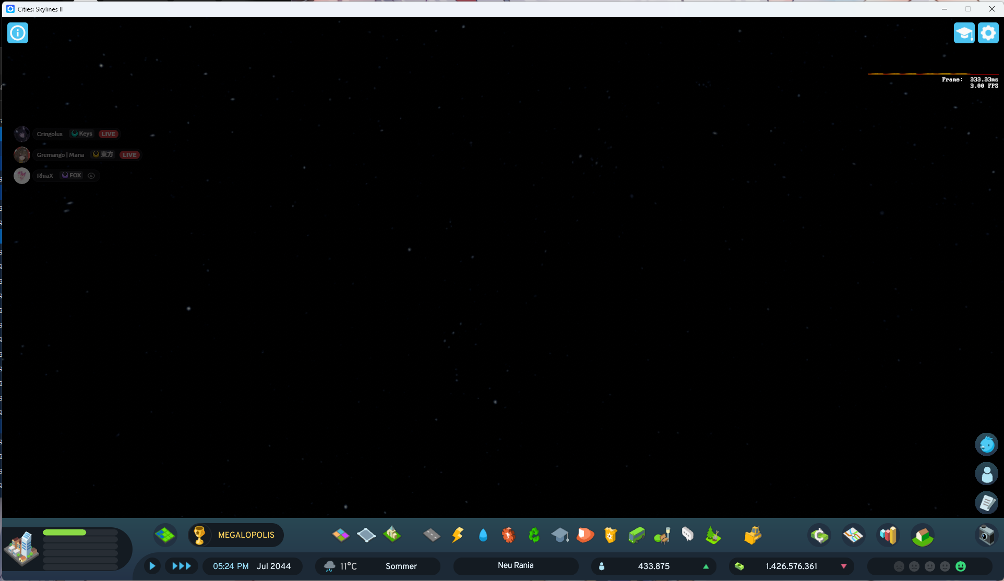
Task: Open the Photo Mode camera
Action: 986,536
